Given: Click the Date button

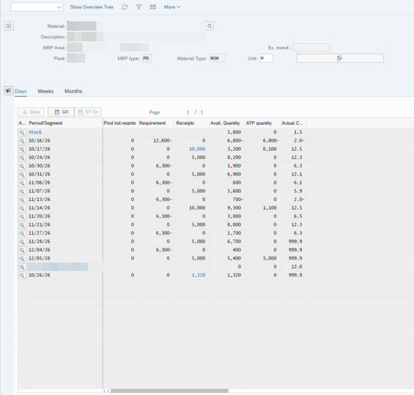Looking at the screenshot, I should tap(31, 112).
